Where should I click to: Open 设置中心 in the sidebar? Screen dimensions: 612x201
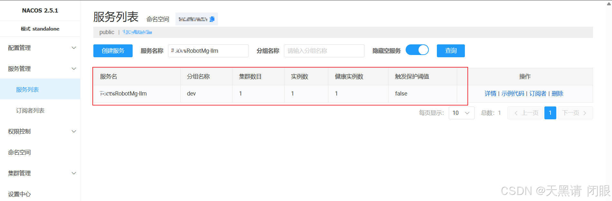[x=40, y=194]
